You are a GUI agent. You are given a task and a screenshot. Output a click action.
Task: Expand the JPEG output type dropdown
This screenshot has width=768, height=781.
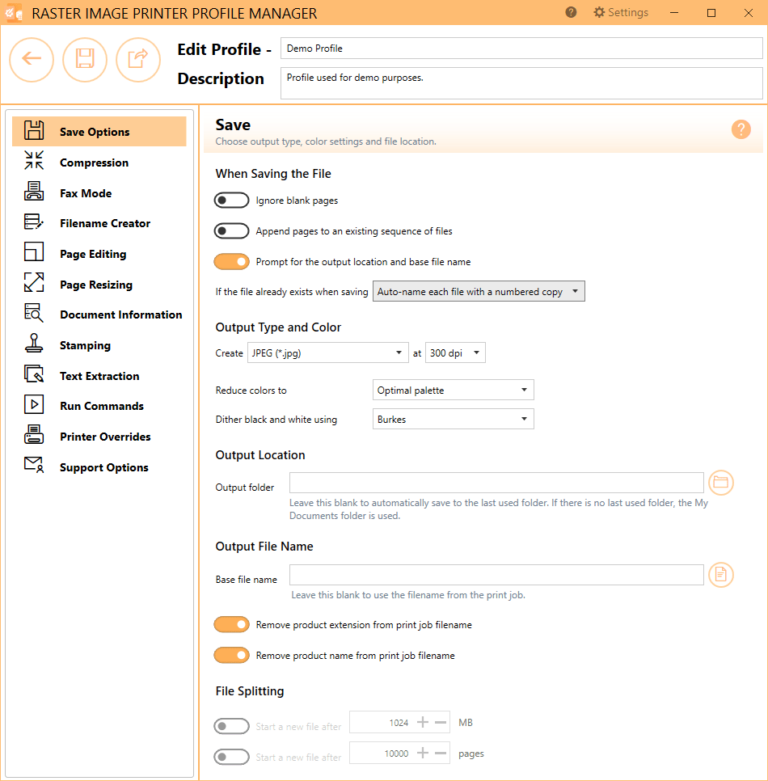pyautogui.click(x=327, y=353)
